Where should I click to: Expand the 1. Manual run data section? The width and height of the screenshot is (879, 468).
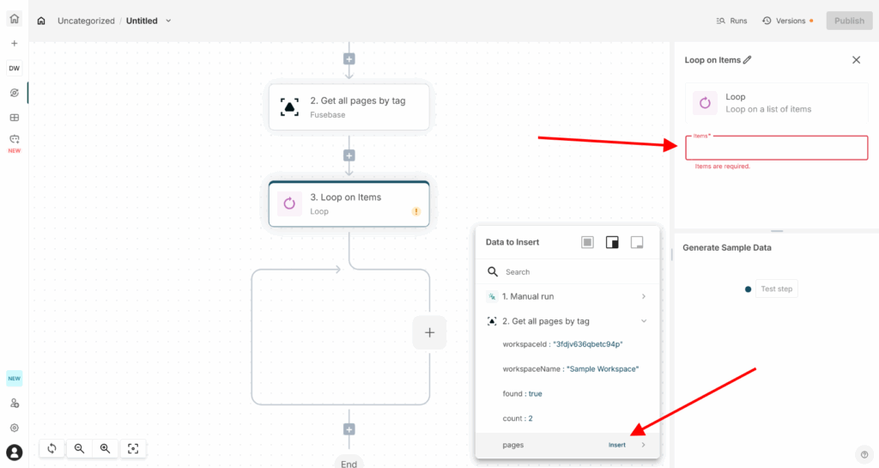point(644,296)
